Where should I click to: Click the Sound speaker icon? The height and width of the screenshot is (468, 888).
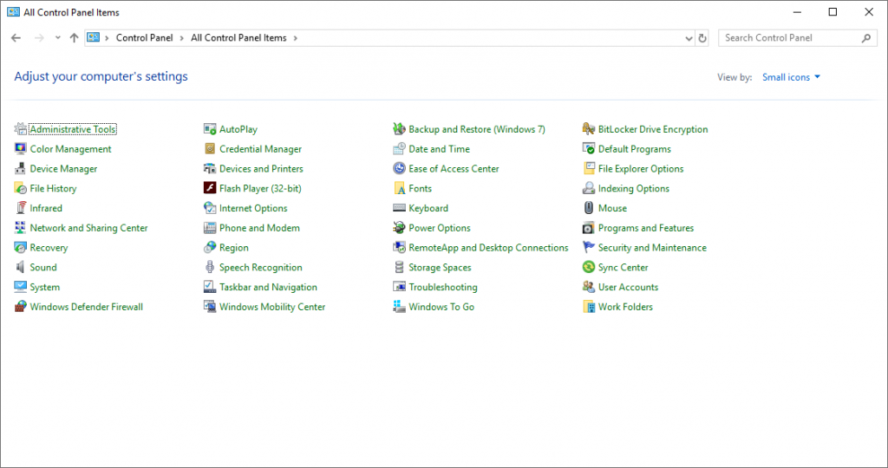point(21,267)
